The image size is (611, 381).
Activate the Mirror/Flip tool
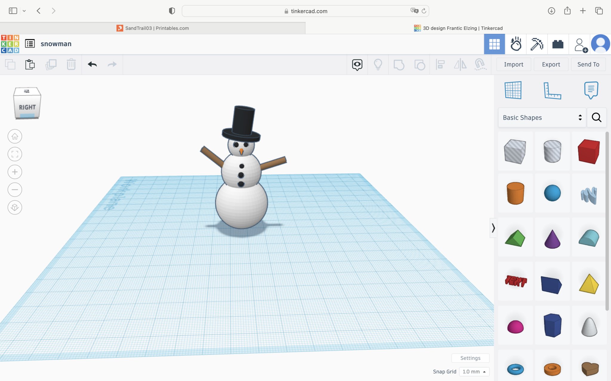point(460,64)
